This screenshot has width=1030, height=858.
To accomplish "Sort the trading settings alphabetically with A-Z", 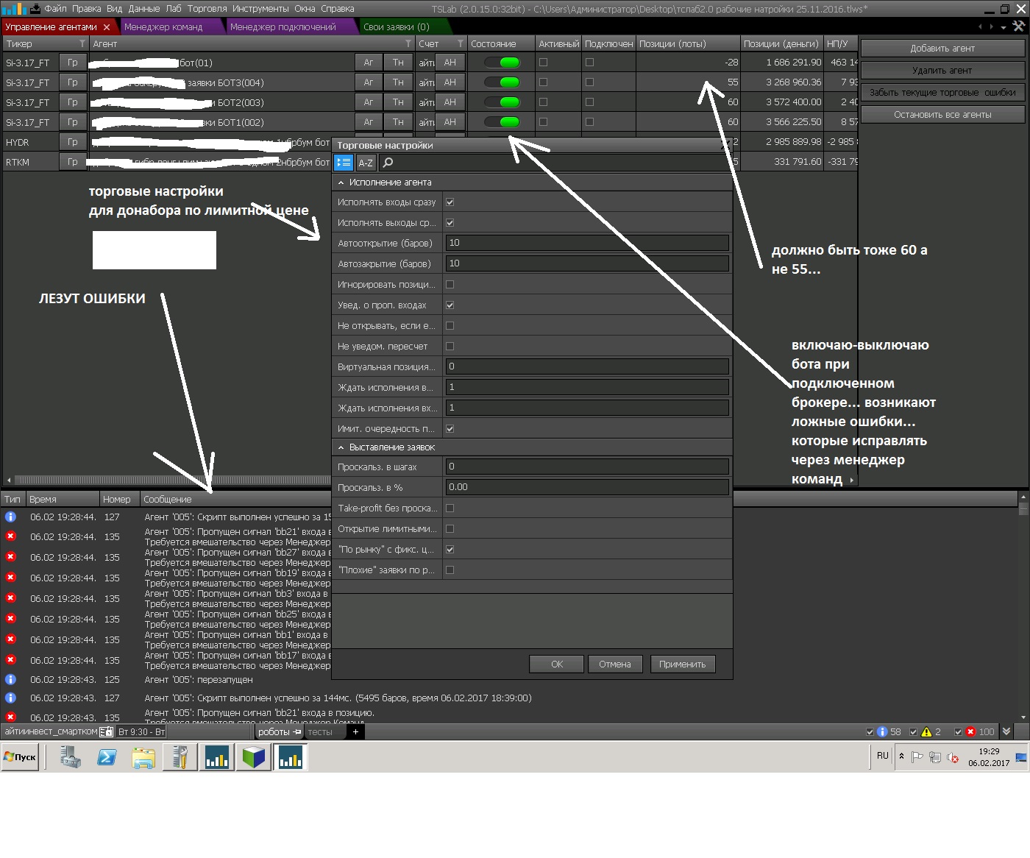I will pos(366,163).
